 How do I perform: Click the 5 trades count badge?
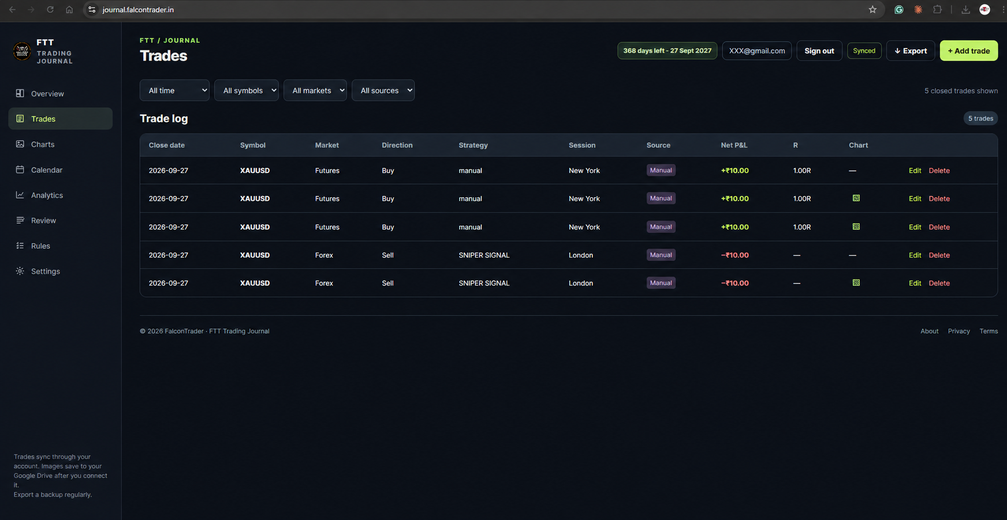tap(980, 118)
